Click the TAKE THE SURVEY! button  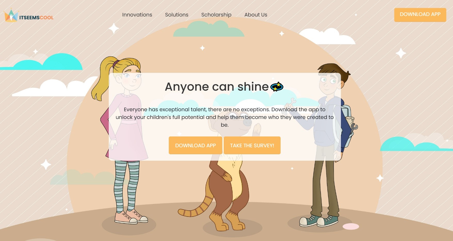point(252,145)
